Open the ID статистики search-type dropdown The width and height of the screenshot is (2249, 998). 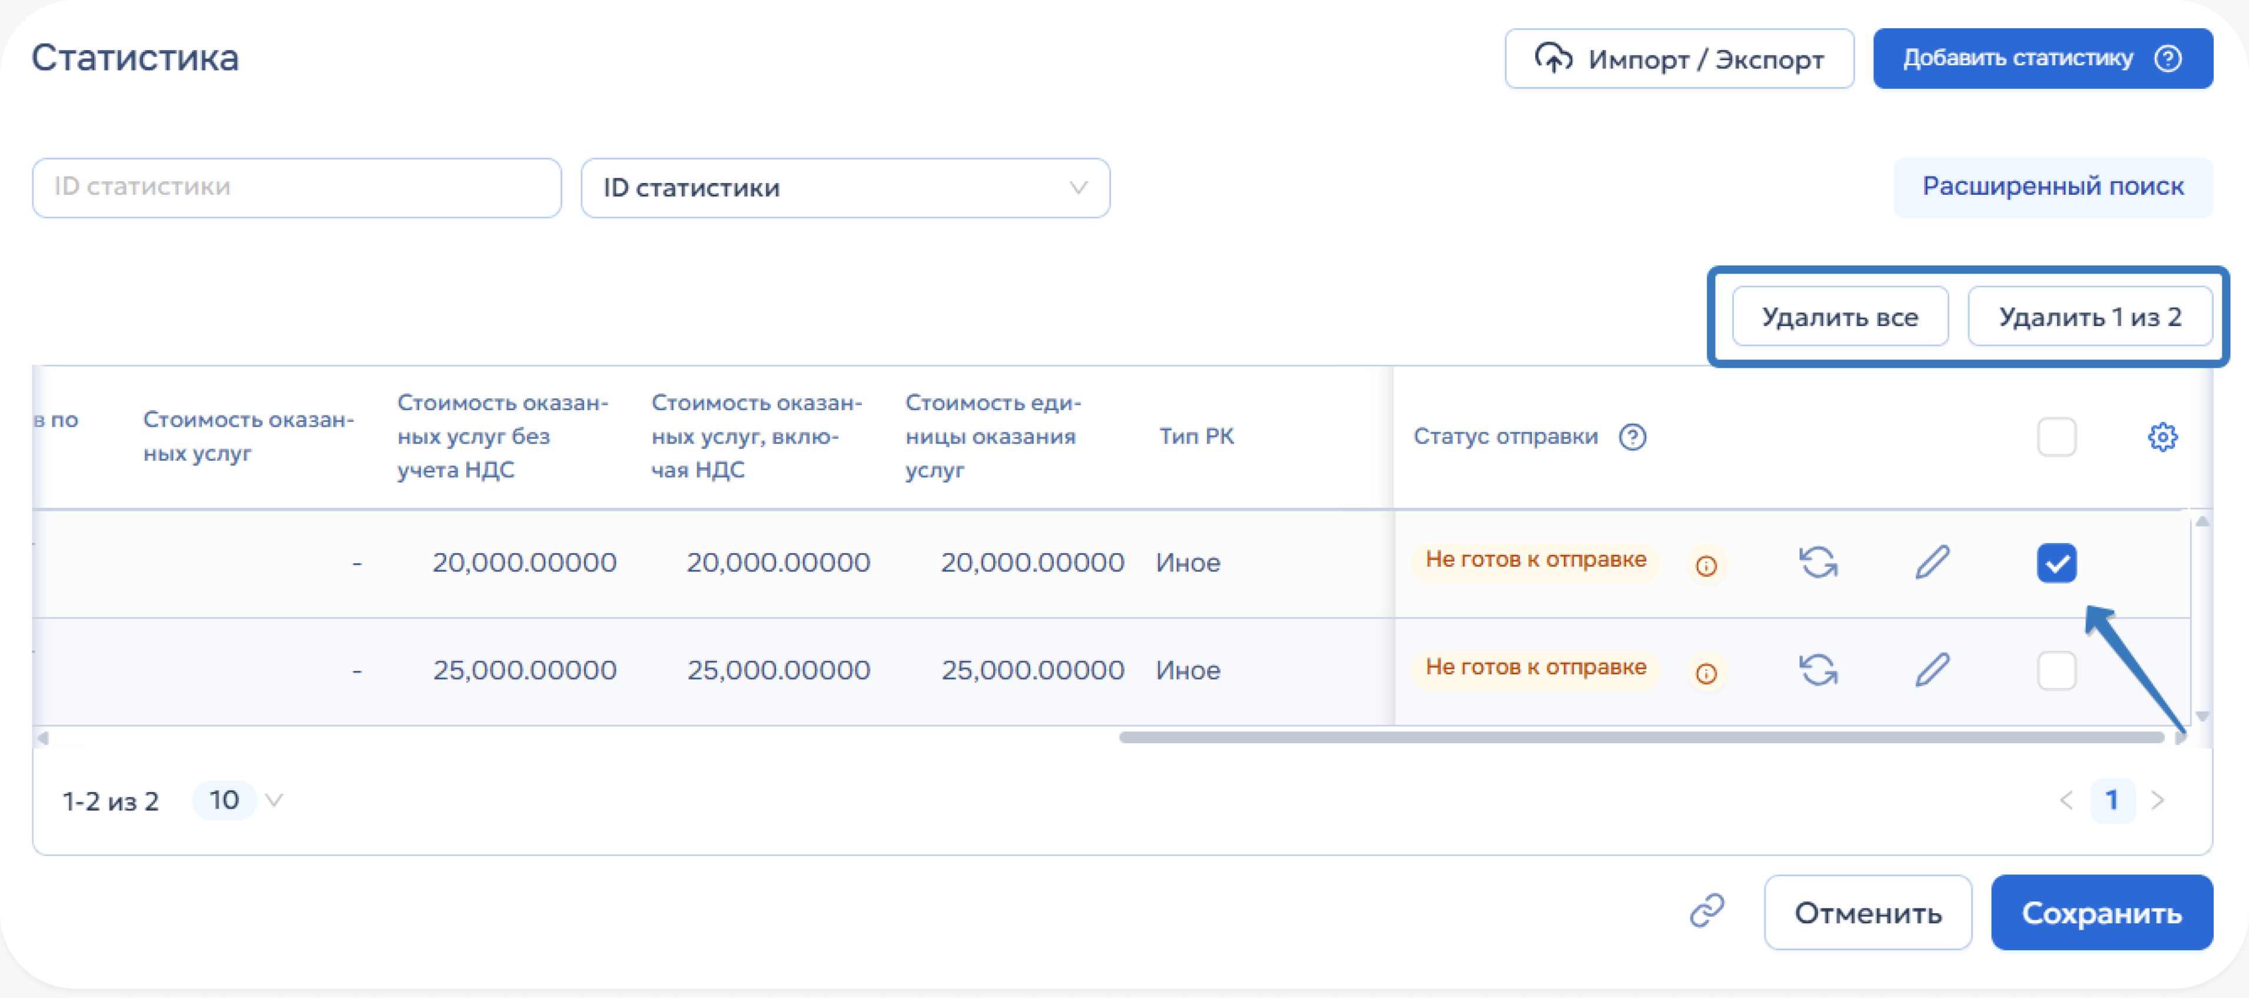click(x=845, y=188)
